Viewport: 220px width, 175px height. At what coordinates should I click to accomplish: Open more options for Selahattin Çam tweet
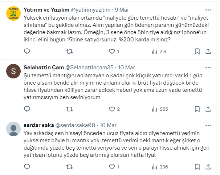pos(207,68)
